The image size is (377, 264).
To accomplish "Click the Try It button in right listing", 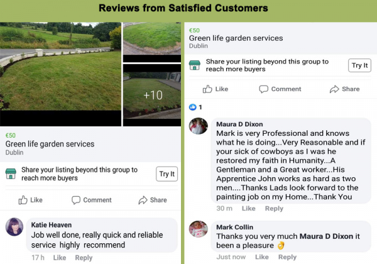I will (359, 65).
